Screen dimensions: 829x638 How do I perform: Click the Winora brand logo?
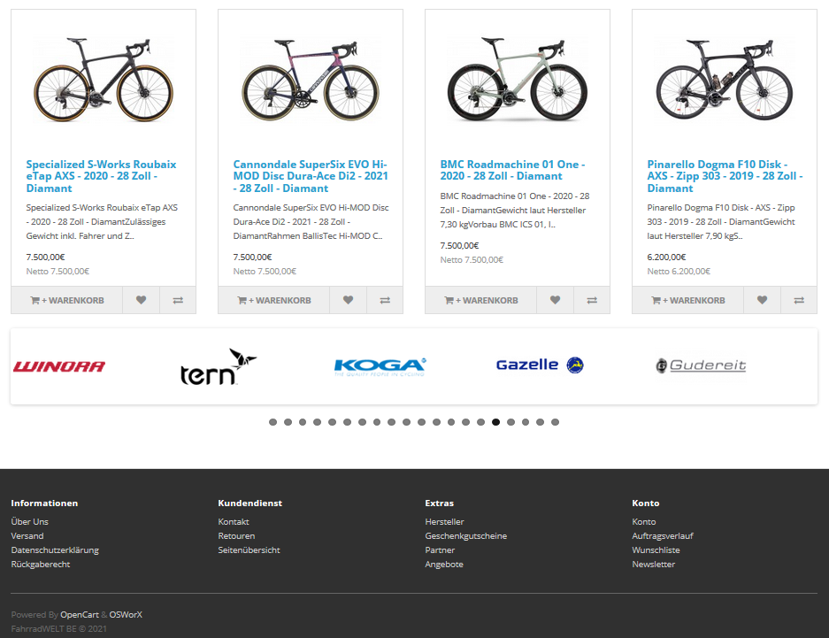click(x=59, y=366)
